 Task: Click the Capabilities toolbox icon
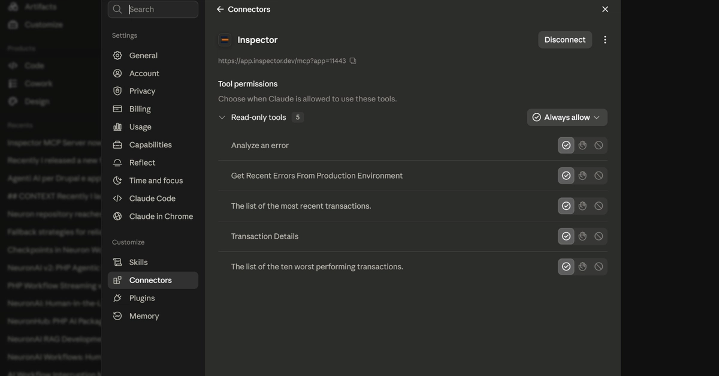click(x=117, y=145)
